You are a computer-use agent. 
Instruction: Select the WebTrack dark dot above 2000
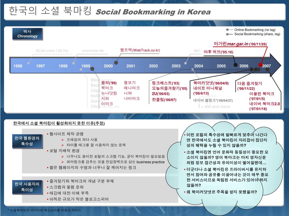pyautogui.click(x=116, y=63)
